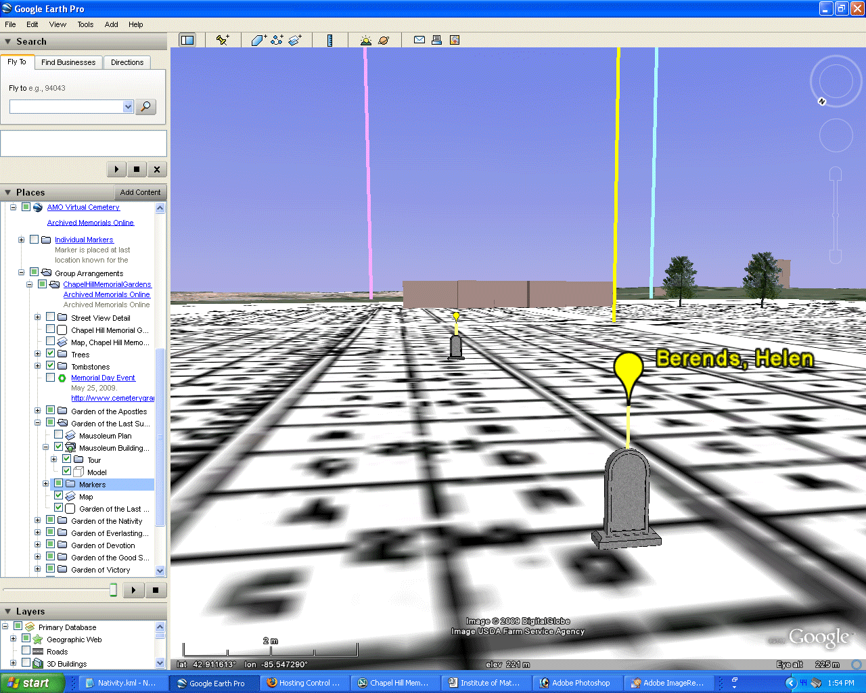The height and width of the screenshot is (693, 866).
Task: Toggle sunlight across the landscape
Action: click(366, 41)
